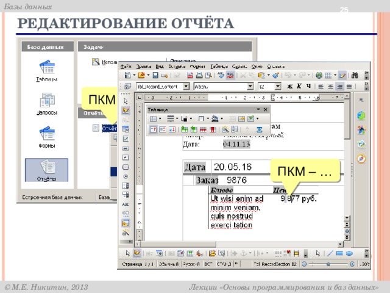Click the Open Document icon in Writer toolbar
This screenshot has width=390, height=293.
[141, 75]
